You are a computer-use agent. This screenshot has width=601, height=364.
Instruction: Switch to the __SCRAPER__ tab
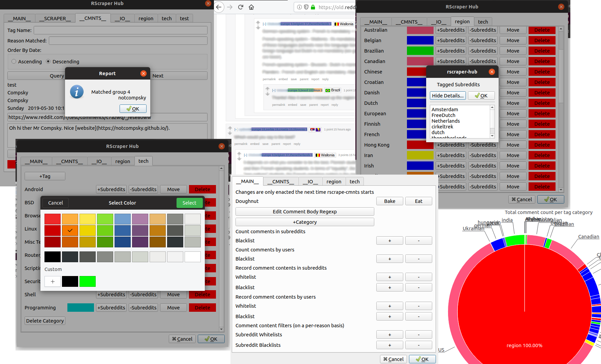[x=55, y=19]
